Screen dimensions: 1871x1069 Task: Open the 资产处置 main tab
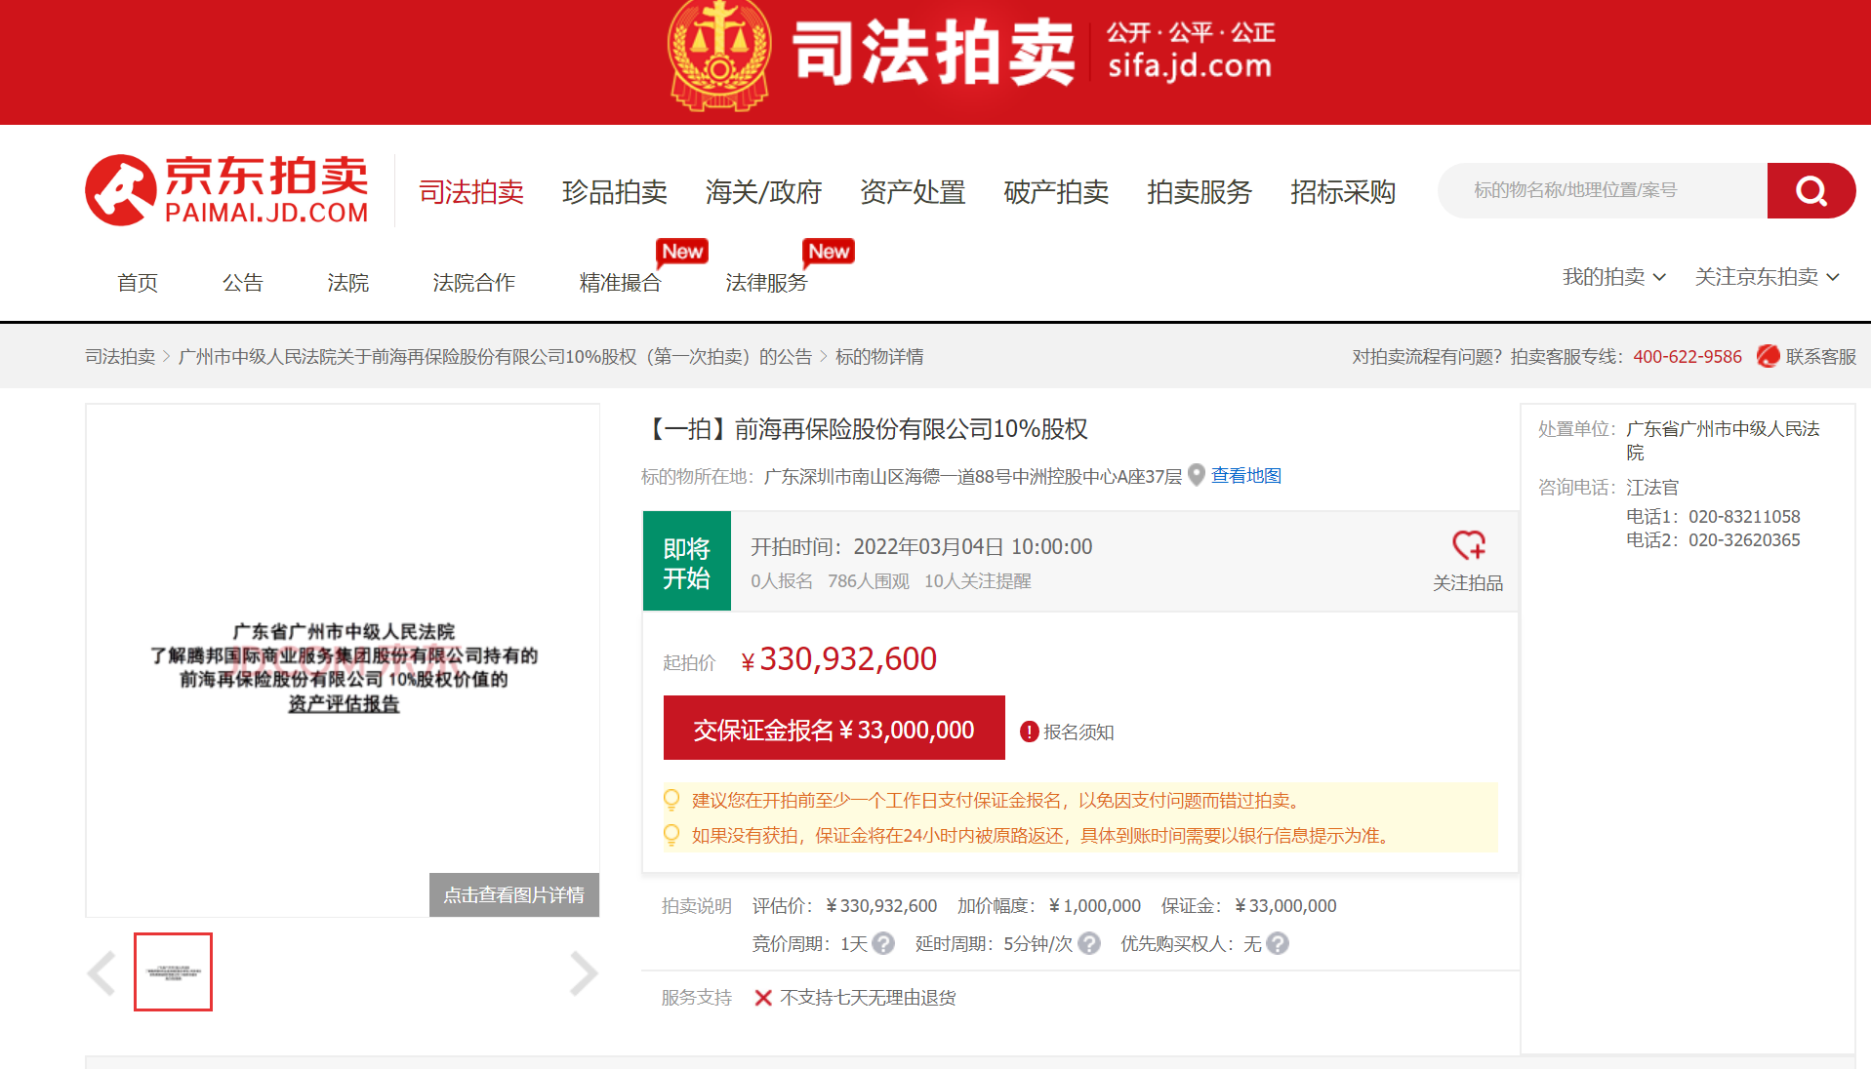913,192
